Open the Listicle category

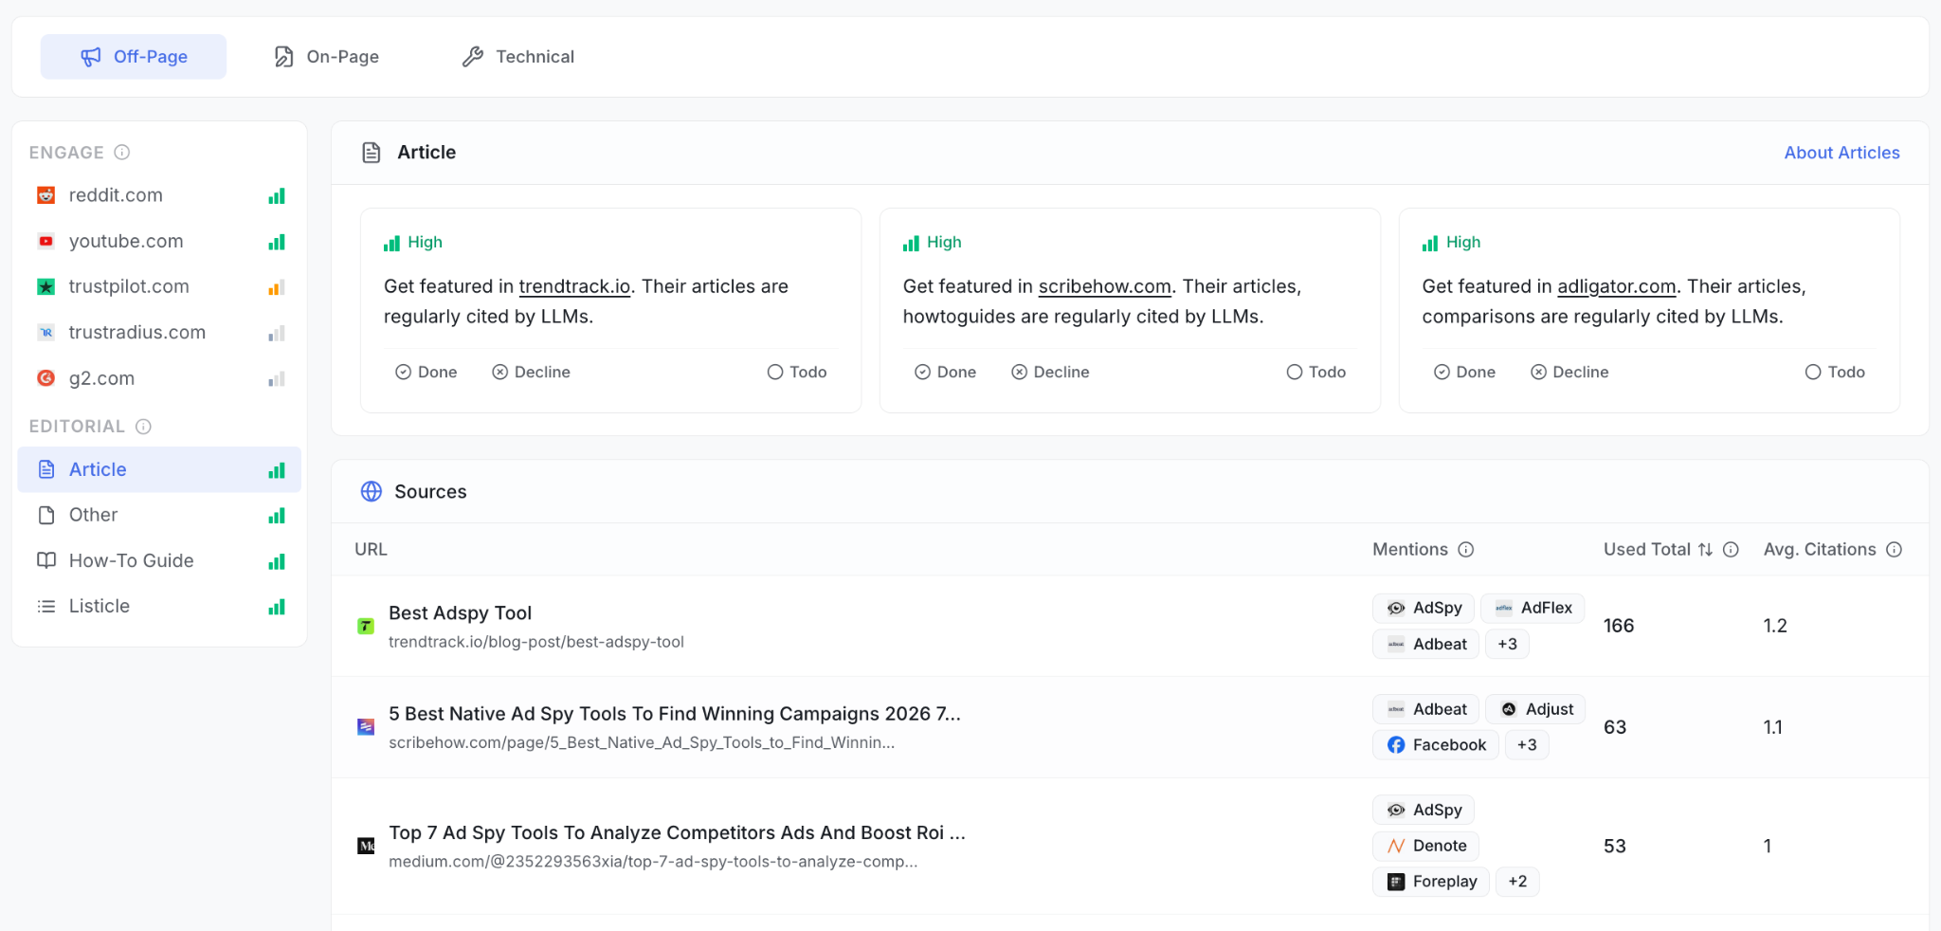point(159,606)
